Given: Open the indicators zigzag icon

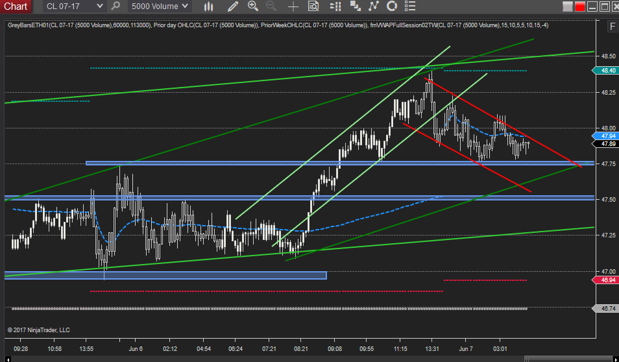Looking at the screenshot, I should [374, 6].
